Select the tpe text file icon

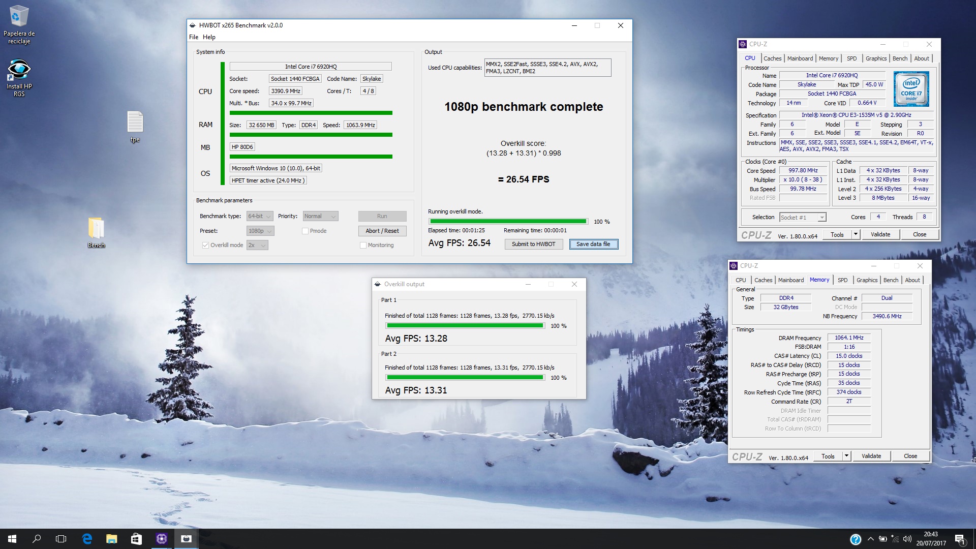click(135, 127)
